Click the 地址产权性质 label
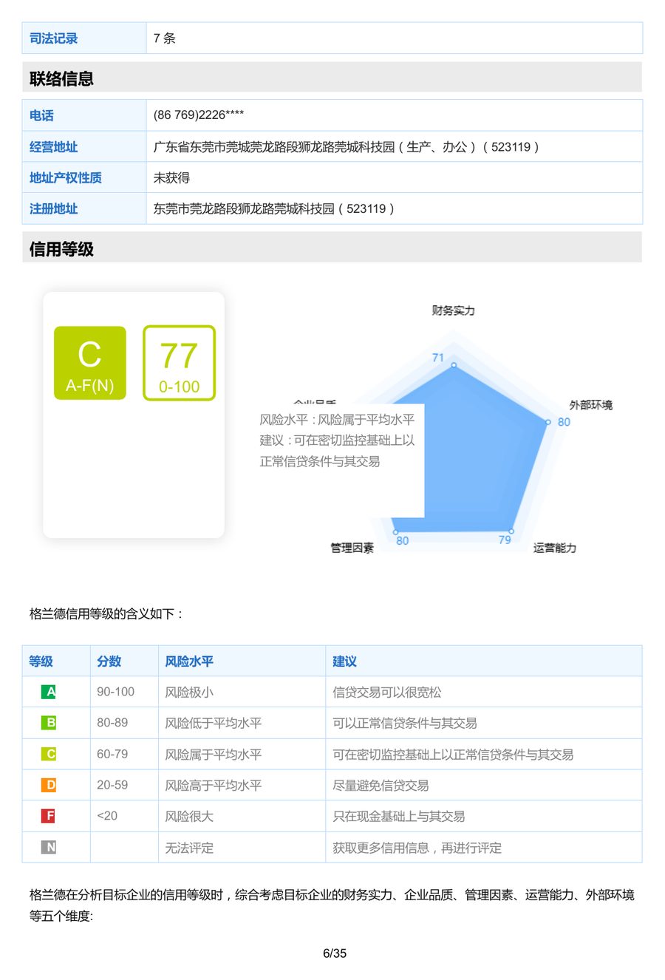This screenshot has width=665, height=980. coord(66,177)
